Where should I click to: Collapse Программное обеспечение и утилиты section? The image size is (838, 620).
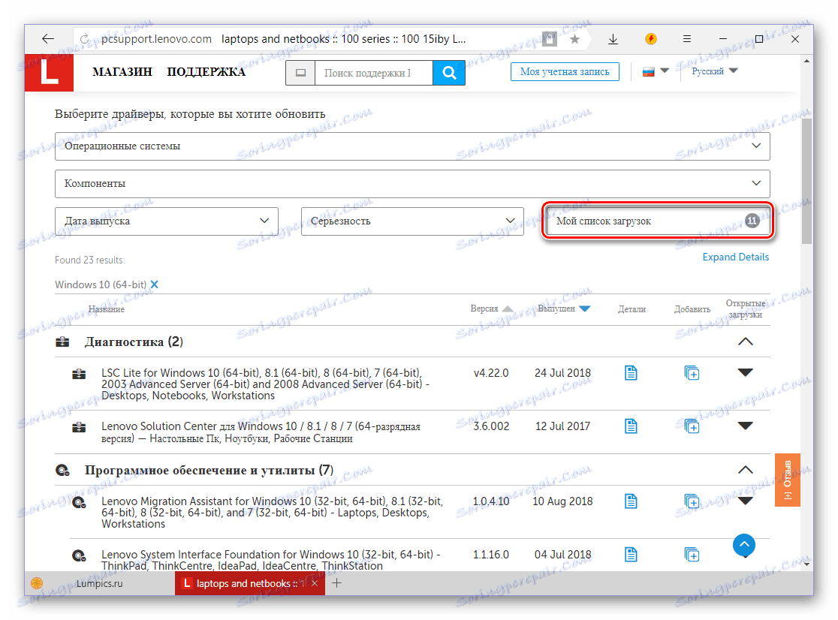(745, 469)
